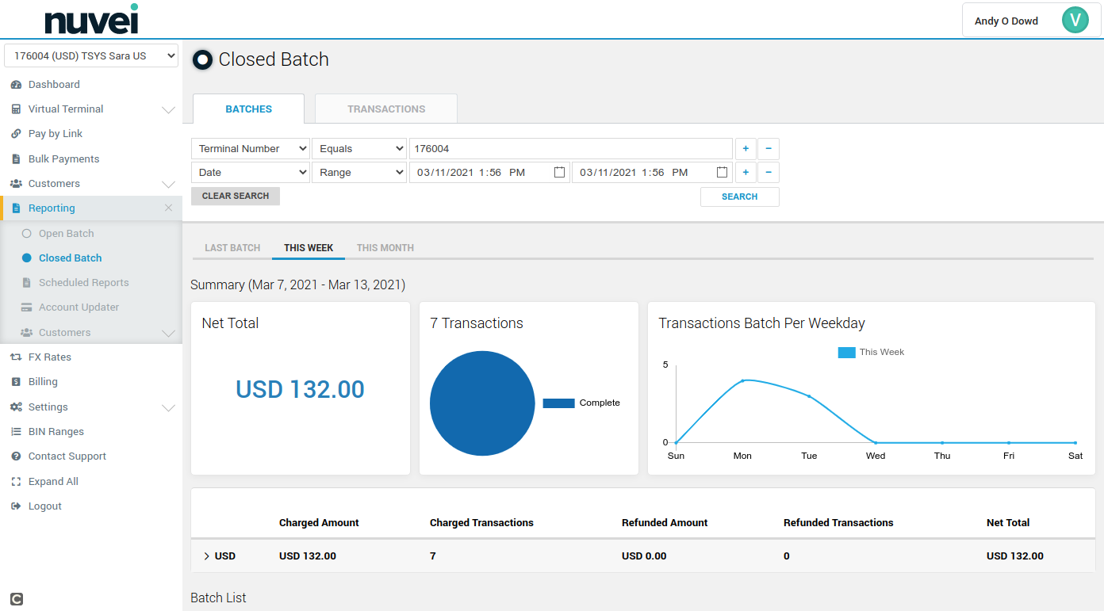Click the Logout exit icon
The width and height of the screenshot is (1104, 611).
pos(16,506)
